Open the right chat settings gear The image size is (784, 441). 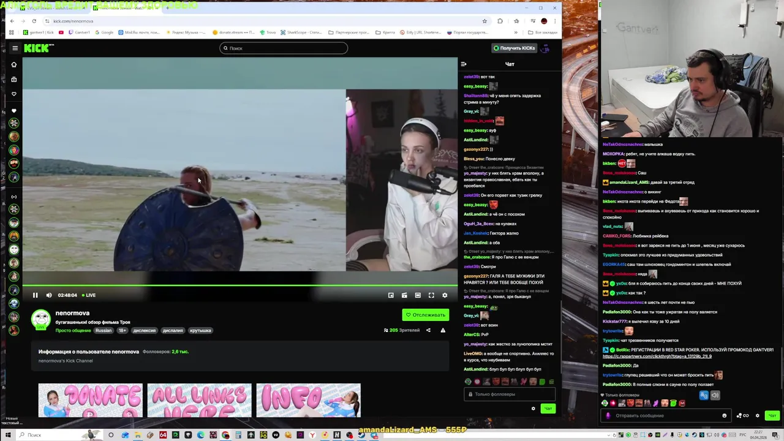[x=757, y=416]
